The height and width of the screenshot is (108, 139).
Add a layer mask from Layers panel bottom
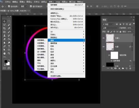(115, 68)
